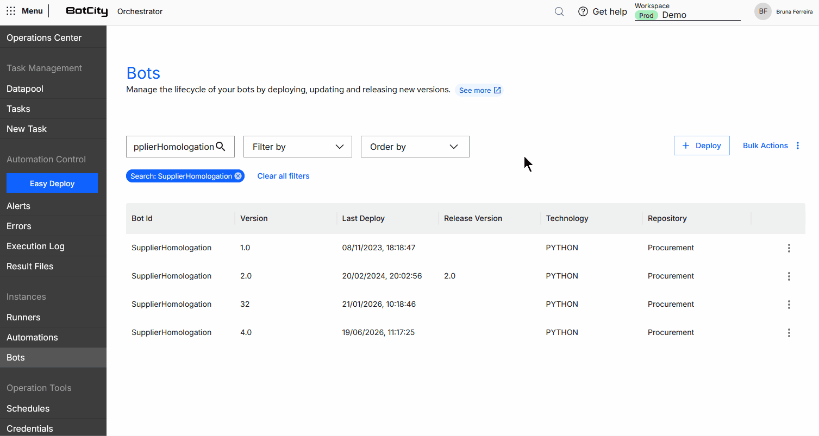This screenshot has height=436, width=819.
Task: Click the search icon in bot search field
Action: (x=221, y=146)
